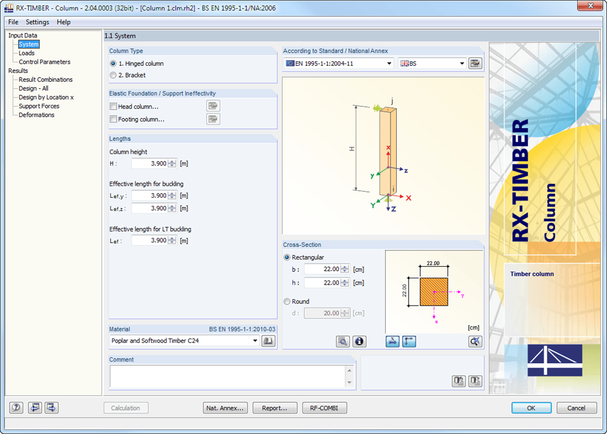The width and height of the screenshot is (607, 434).
Task: Open the material library icon next to Material dropdown
Action: point(268,340)
